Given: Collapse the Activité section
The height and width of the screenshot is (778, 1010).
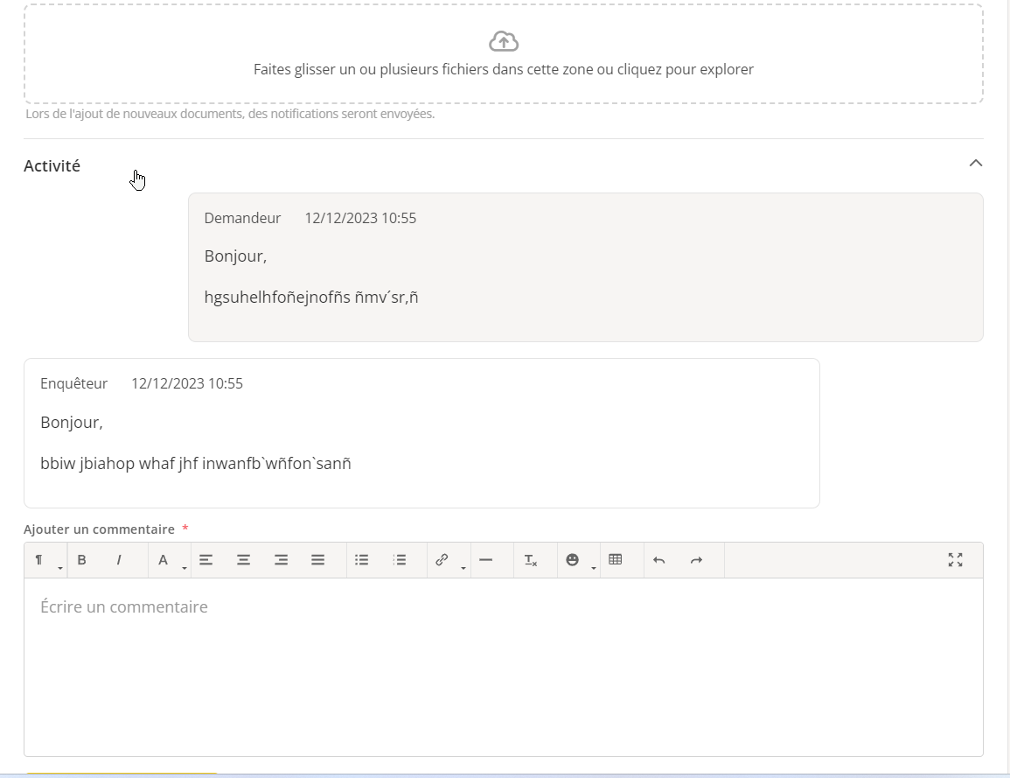Looking at the screenshot, I should 976,163.
